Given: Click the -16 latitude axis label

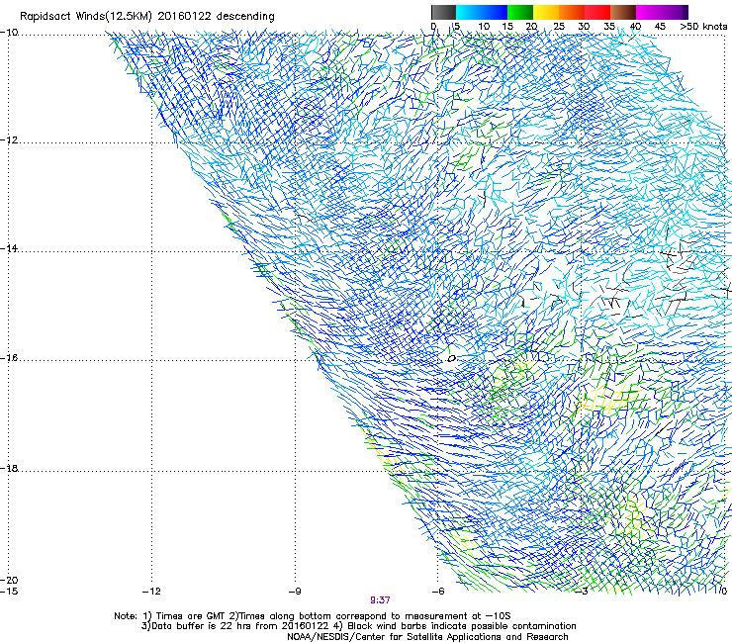Looking at the screenshot, I should click(x=9, y=358).
